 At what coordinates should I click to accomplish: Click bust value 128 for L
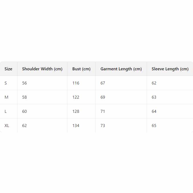click(x=76, y=111)
